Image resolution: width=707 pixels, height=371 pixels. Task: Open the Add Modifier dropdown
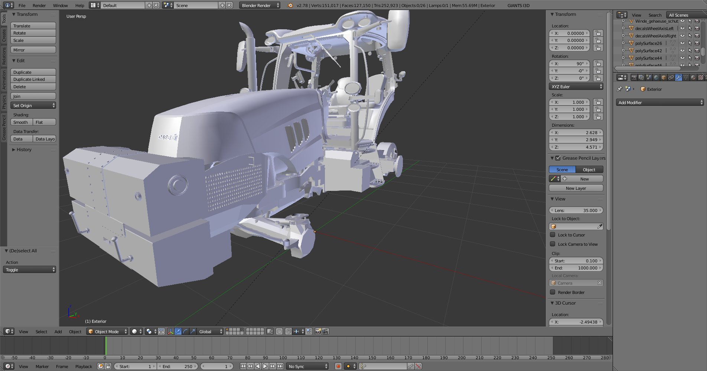(x=660, y=103)
